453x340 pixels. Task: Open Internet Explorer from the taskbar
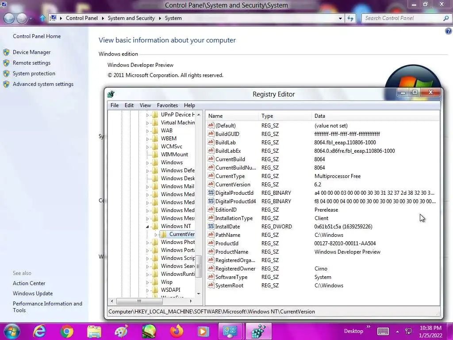[x=39, y=331]
